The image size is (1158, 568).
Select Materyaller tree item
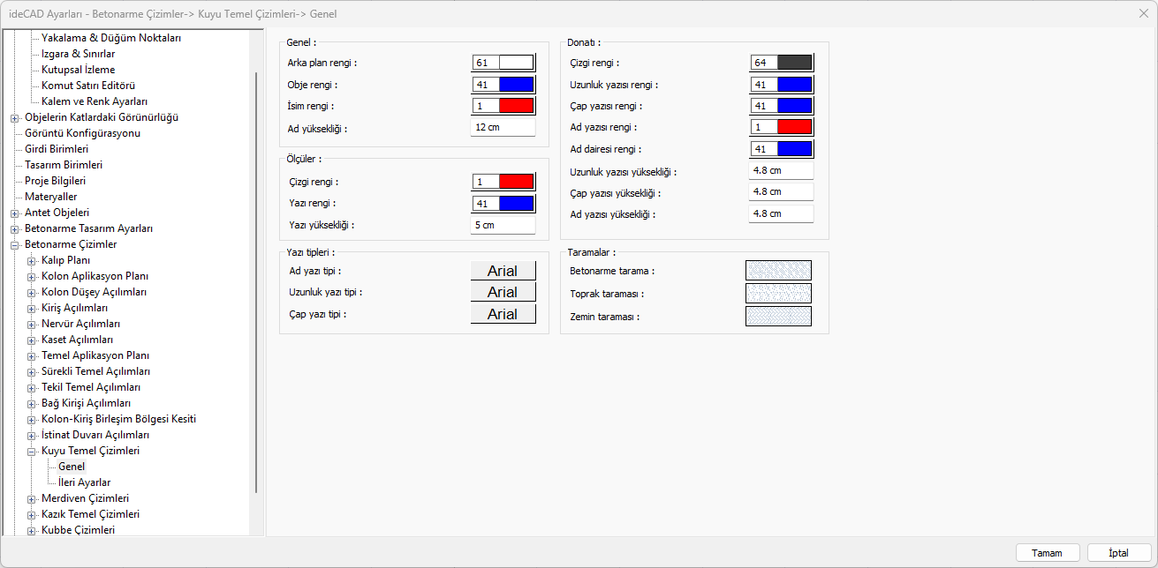point(50,197)
